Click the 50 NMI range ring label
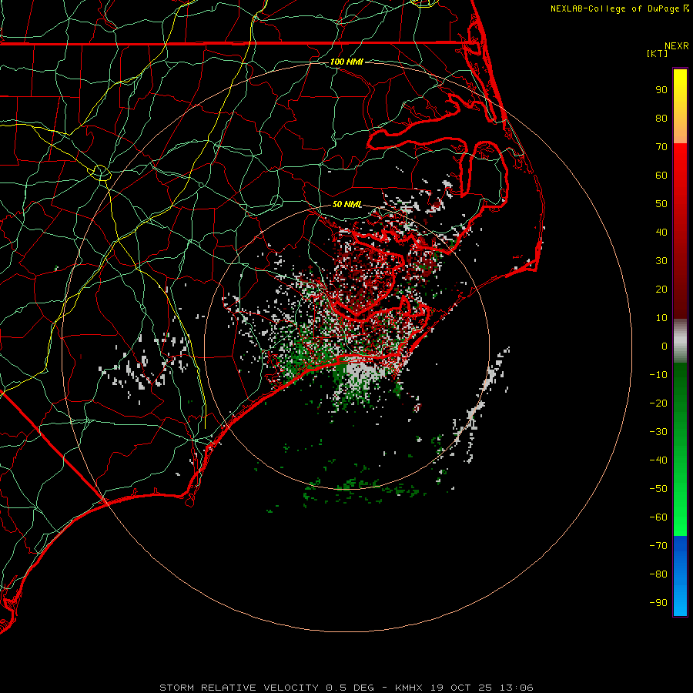 pos(347,204)
